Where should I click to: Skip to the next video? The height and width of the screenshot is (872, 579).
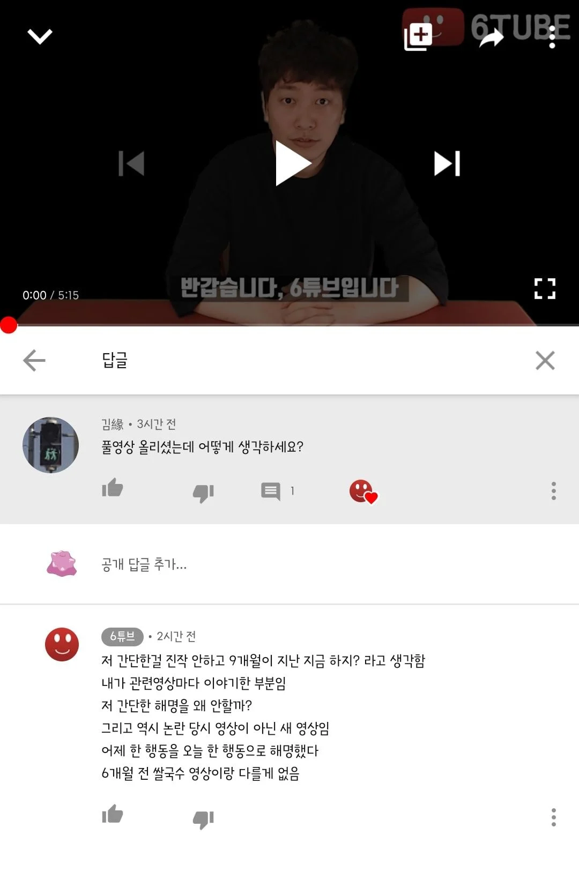[x=447, y=163]
